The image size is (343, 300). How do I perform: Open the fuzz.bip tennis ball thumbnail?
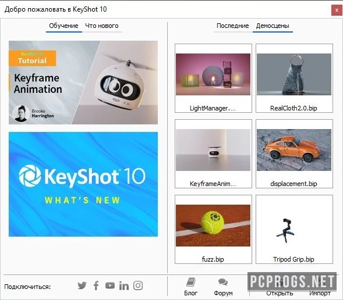[x=213, y=226]
